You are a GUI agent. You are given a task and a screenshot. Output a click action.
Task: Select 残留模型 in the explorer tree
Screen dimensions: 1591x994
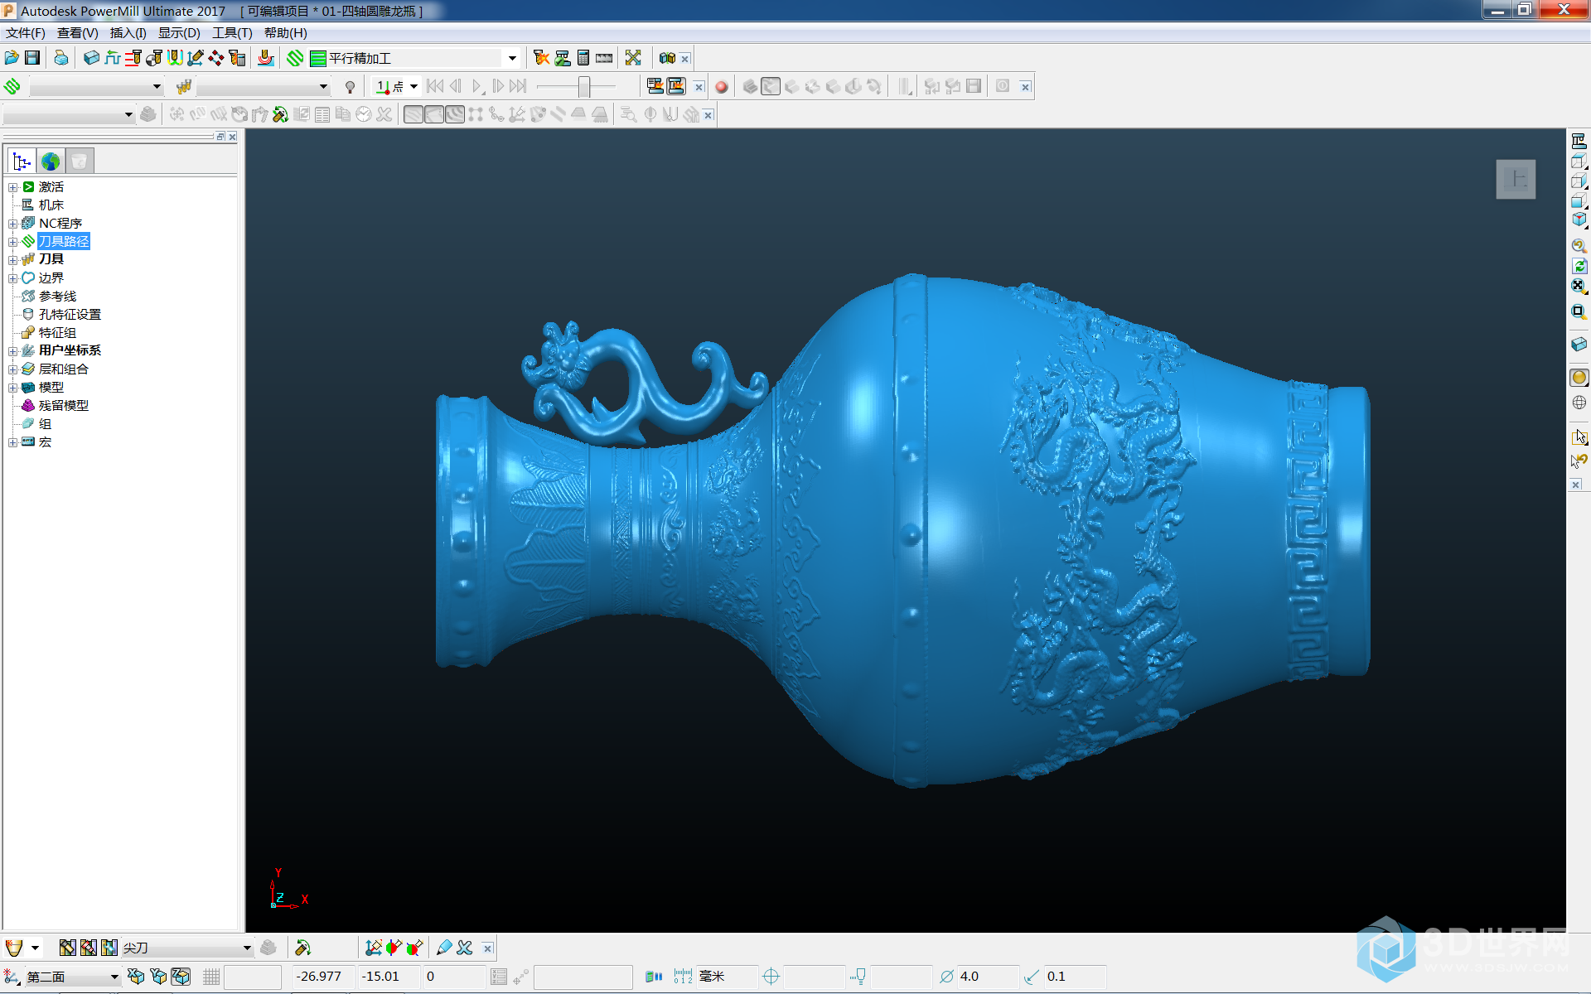pos(64,406)
